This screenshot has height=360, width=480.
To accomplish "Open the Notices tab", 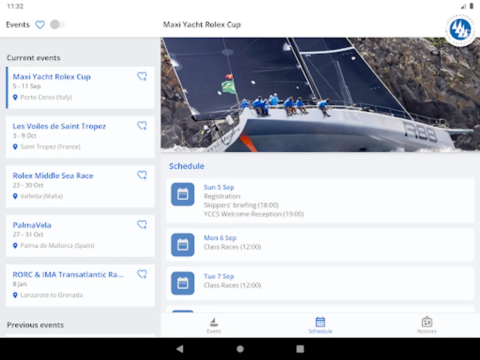I will click(427, 325).
